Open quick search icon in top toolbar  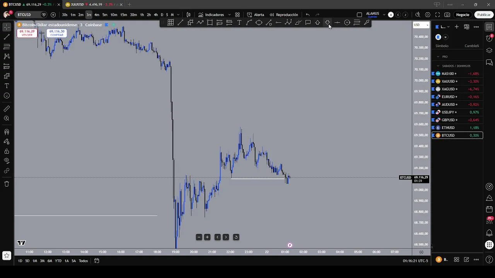[x=418, y=15]
